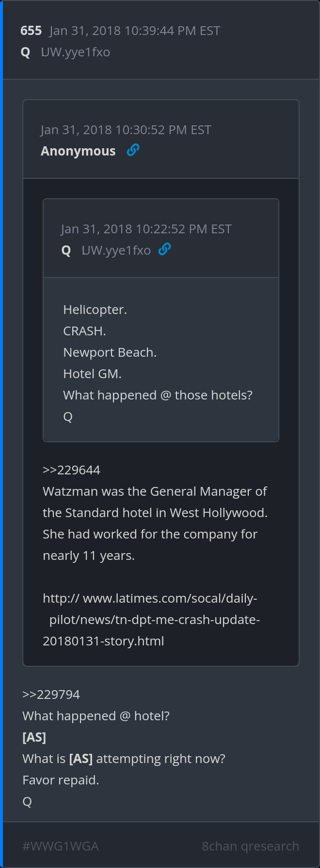Screen dimensions: 320x868
Task: Click the 10:39:44 PM post timestamp
Action: coord(135,31)
